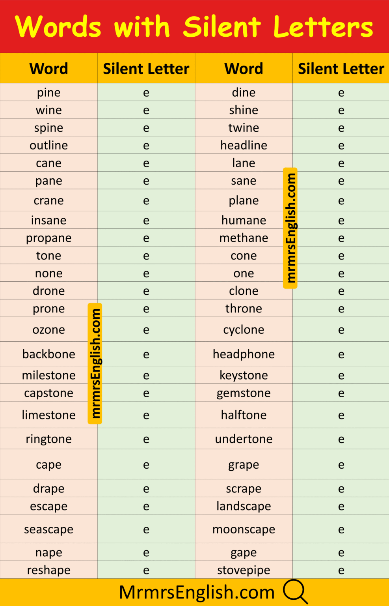Click the word "headline" cell
The image size is (389, 606).
244,145
